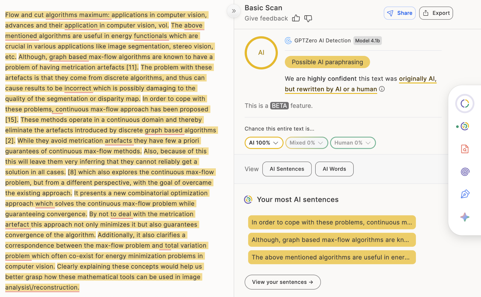Click the Export button

coord(436,13)
